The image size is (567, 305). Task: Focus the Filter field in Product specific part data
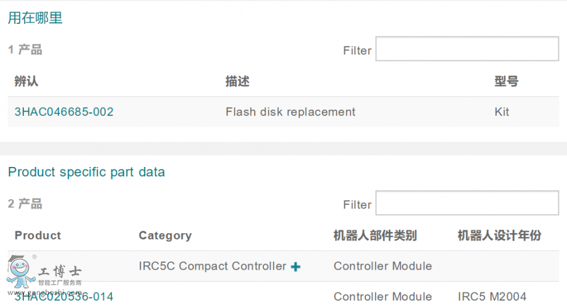(467, 203)
